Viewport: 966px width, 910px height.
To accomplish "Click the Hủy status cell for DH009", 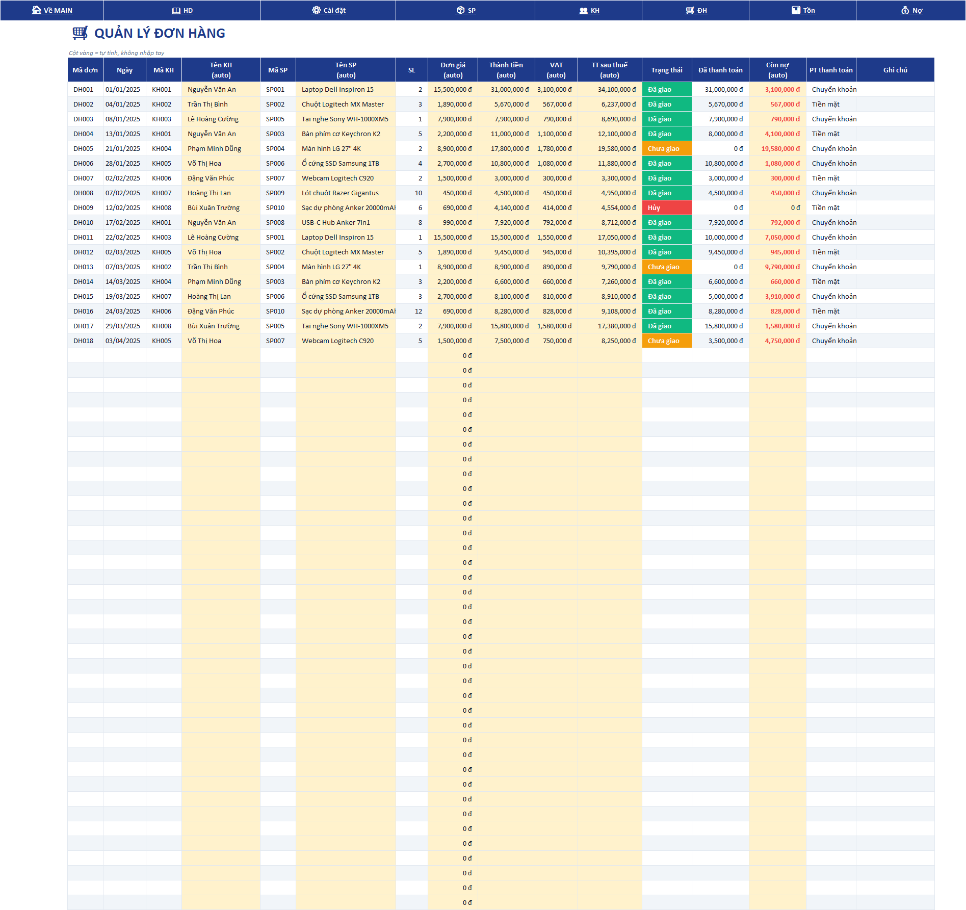I will point(667,207).
